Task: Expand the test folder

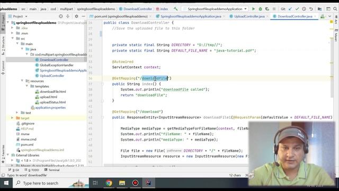Action: click(17, 112)
